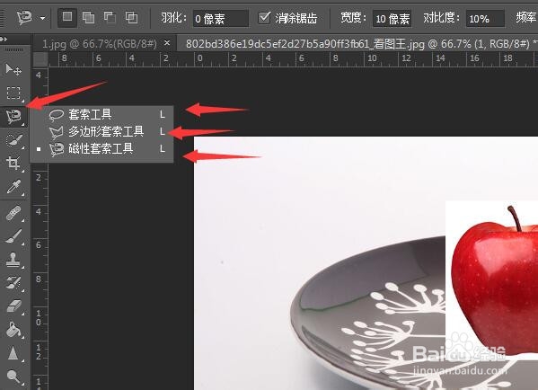538x390 pixels.
Task: Click the 宽度 width input field
Action: tap(392, 18)
